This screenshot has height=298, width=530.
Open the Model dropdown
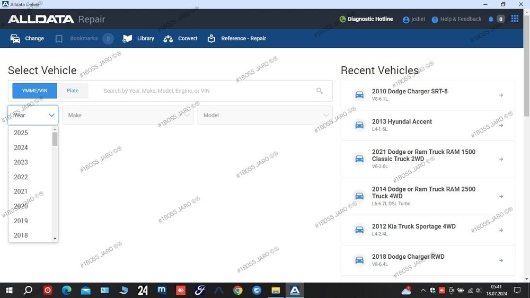tap(265, 116)
